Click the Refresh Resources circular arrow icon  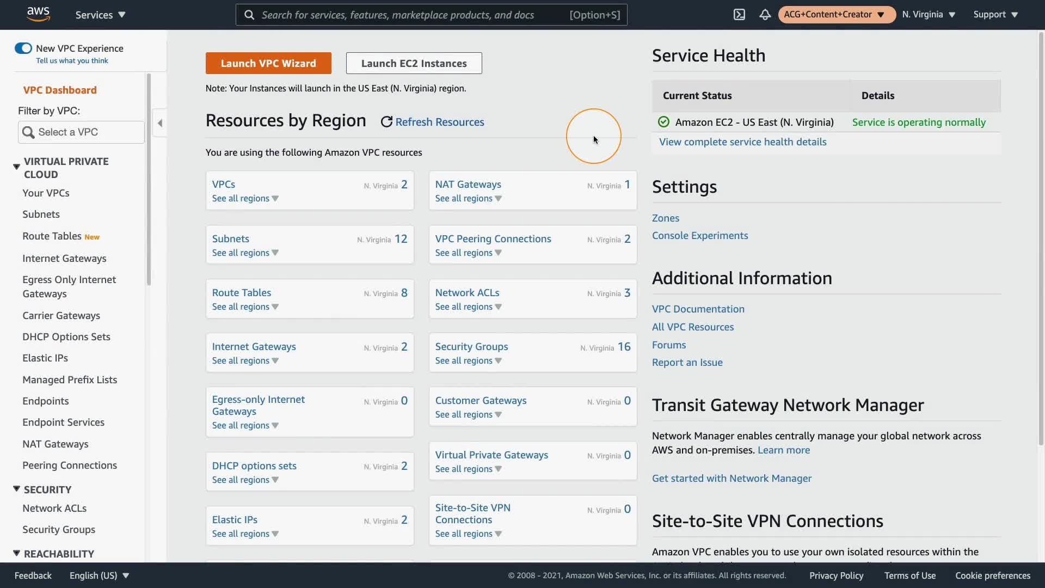(386, 122)
